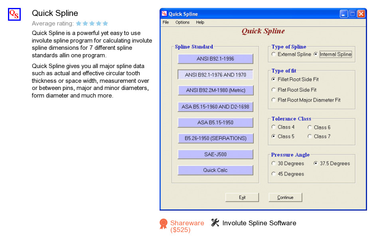Close the Quick Spline window
The width and height of the screenshot is (375, 244).
point(361,14)
